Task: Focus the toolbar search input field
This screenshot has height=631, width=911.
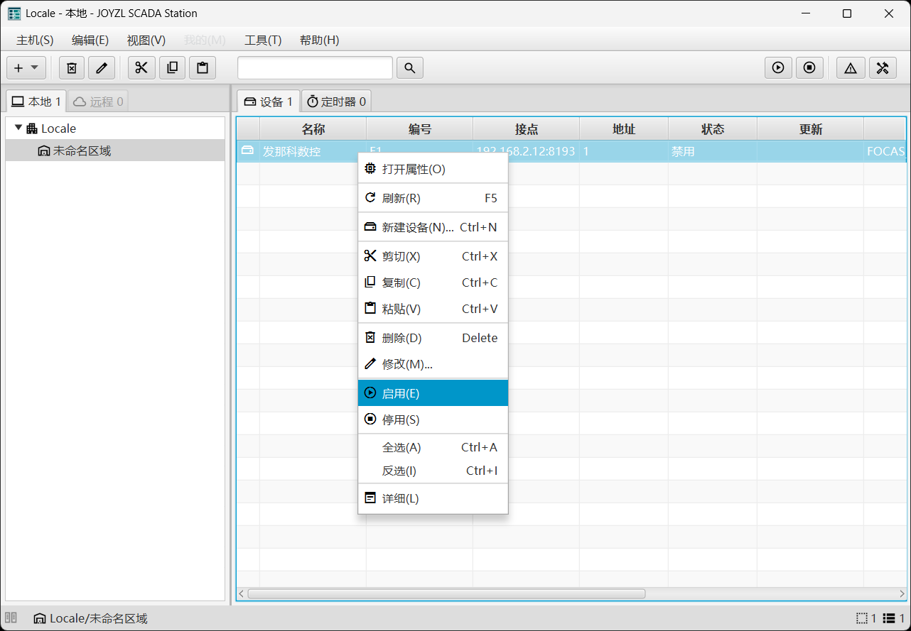Action: coord(315,68)
